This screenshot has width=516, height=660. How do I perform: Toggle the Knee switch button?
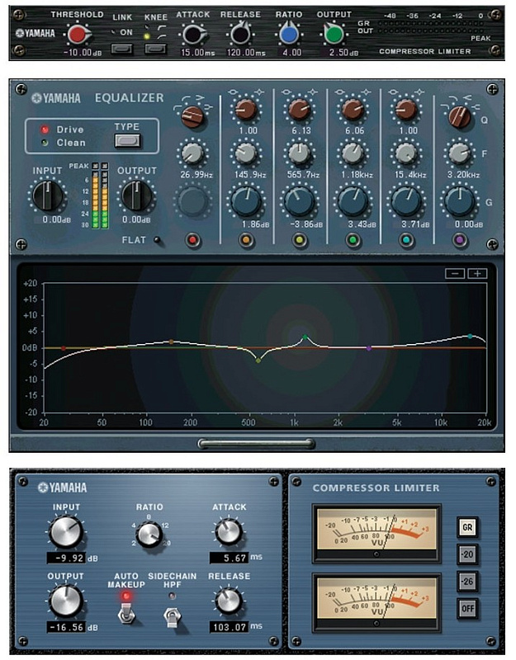pyautogui.click(x=155, y=49)
